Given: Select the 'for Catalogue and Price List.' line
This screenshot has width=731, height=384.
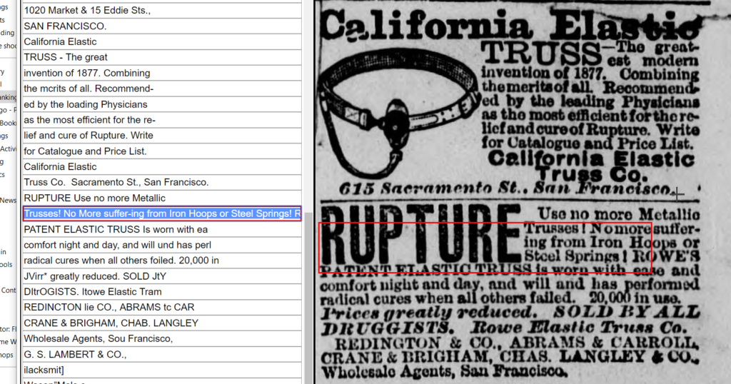Looking at the screenshot, I should tap(162, 151).
